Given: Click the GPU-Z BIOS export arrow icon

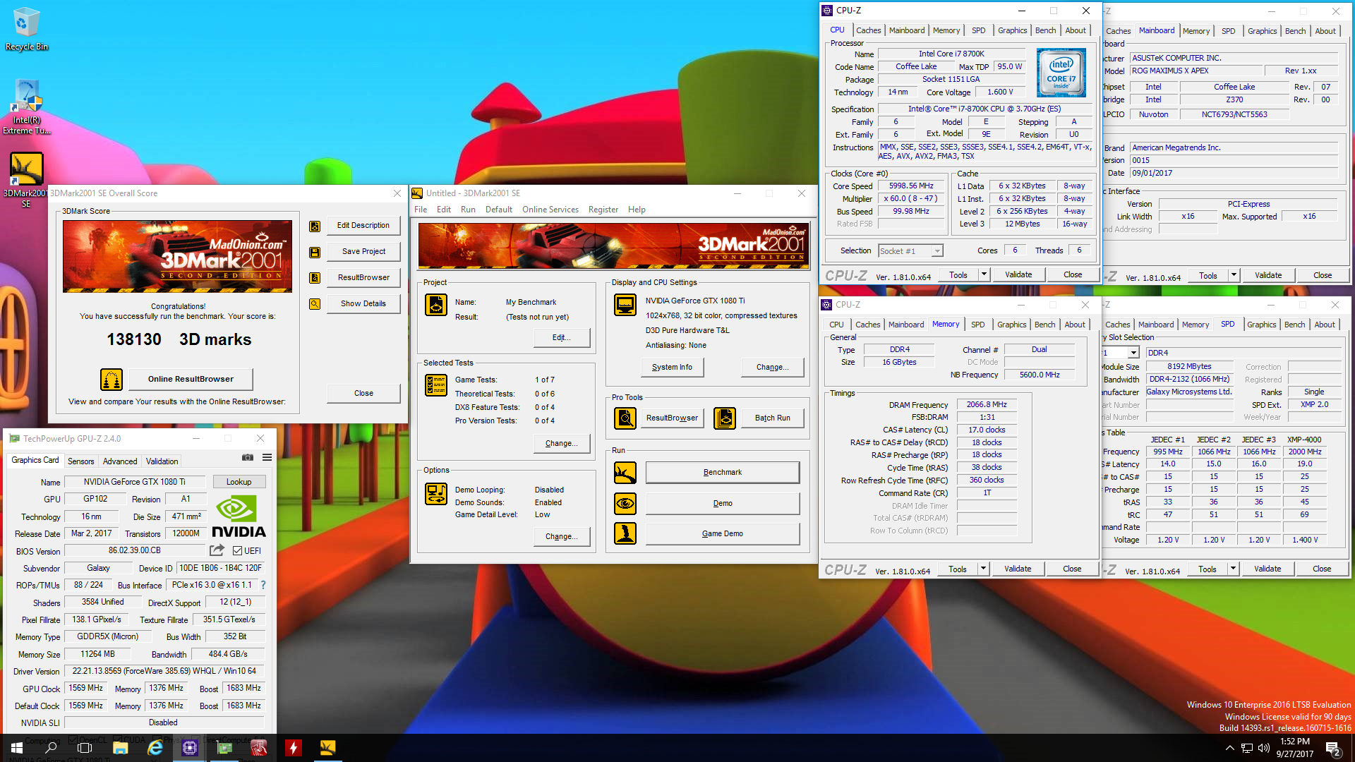Looking at the screenshot, I should tap(217, 550).
